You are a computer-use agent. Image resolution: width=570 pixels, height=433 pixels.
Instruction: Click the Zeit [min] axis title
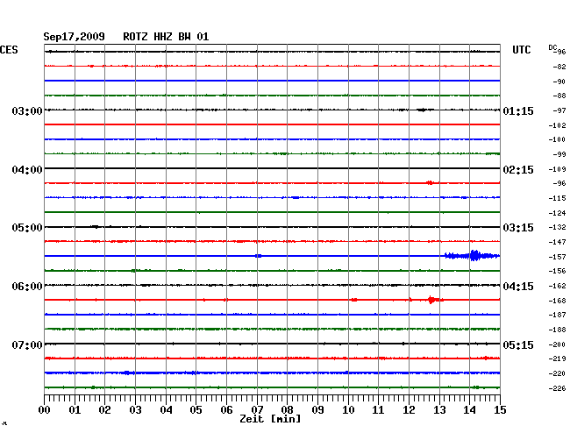[270, 419]
